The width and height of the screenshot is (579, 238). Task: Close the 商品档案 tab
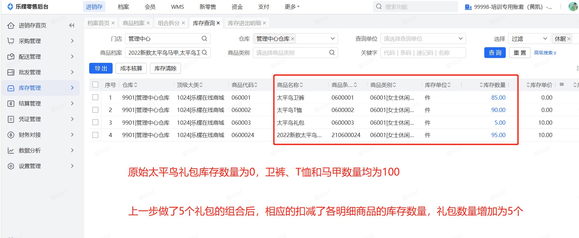(x=148, y=23)
